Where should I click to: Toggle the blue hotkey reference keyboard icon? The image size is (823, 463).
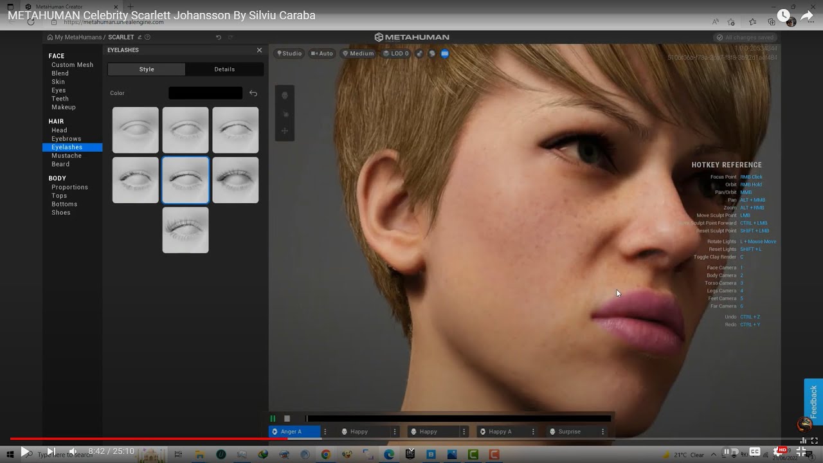click(444, 53)
